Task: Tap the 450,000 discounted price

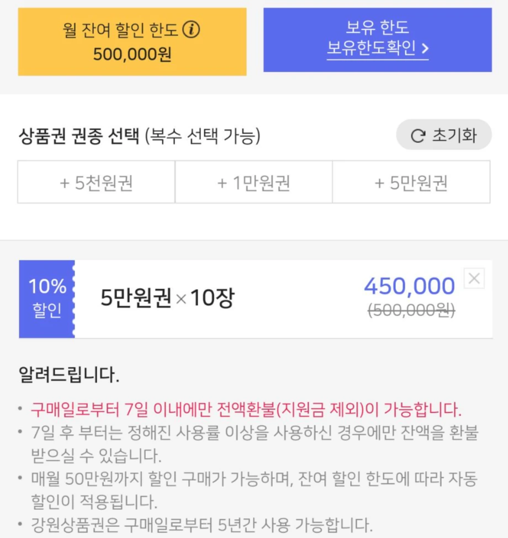Action: [409, 286]
